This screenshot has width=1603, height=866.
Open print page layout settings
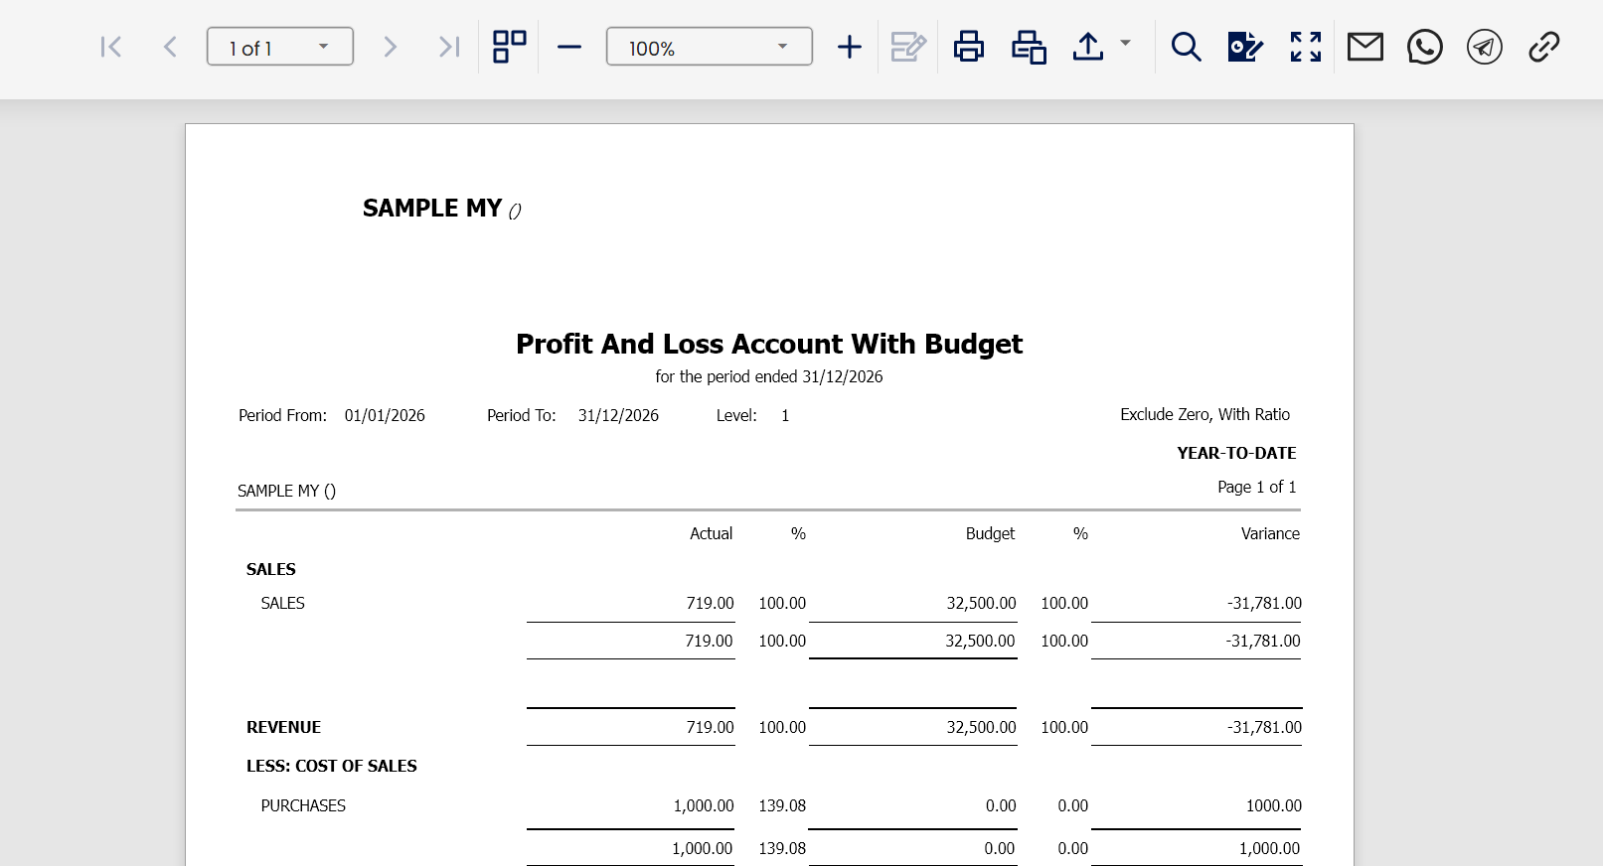(1029, 47)
